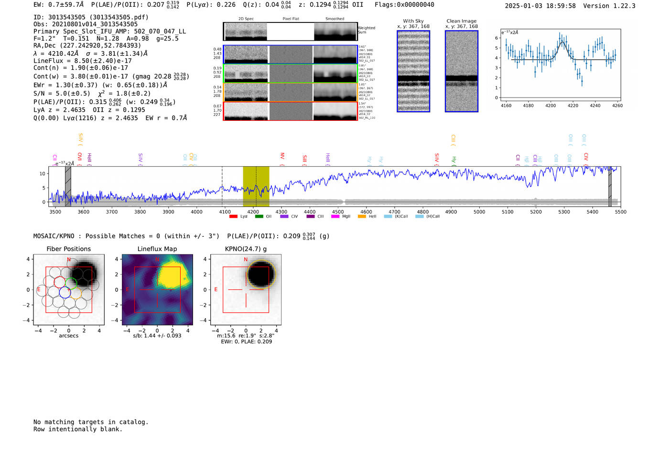Click the red Lyα legend swatch
Screen dimensions: 669x455
coord(233,217)
